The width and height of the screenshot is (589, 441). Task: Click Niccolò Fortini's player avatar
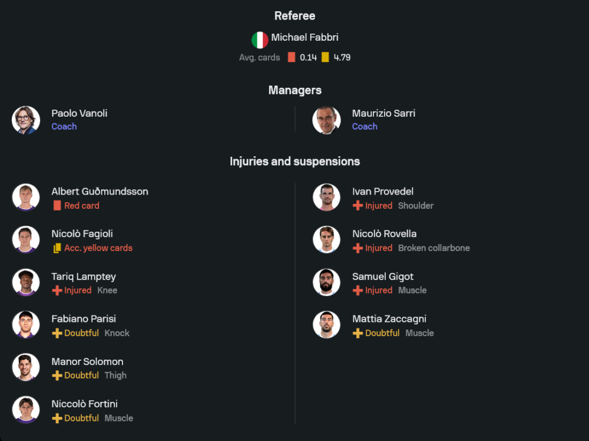(26, 410)
